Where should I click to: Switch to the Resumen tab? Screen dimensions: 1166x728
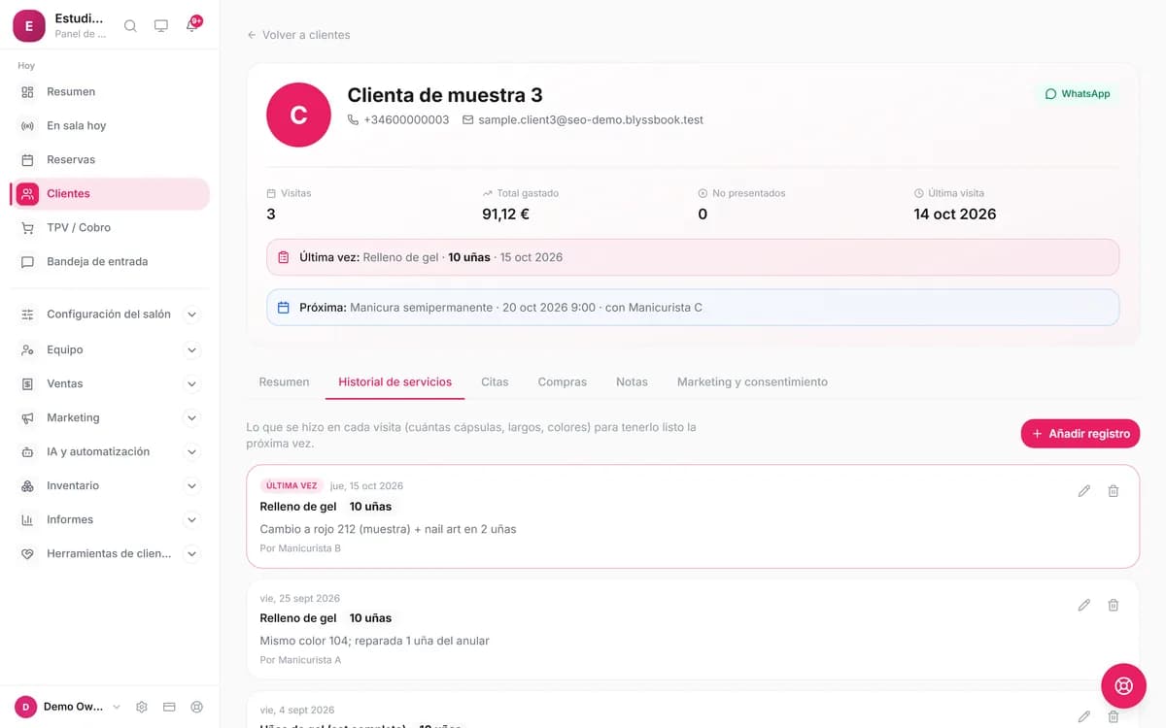[284, 381]
